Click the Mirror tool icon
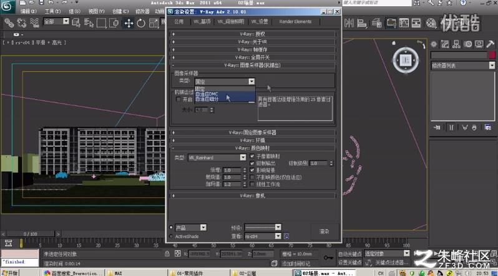The width and height of the screenshot is (498, 276). 349,23
